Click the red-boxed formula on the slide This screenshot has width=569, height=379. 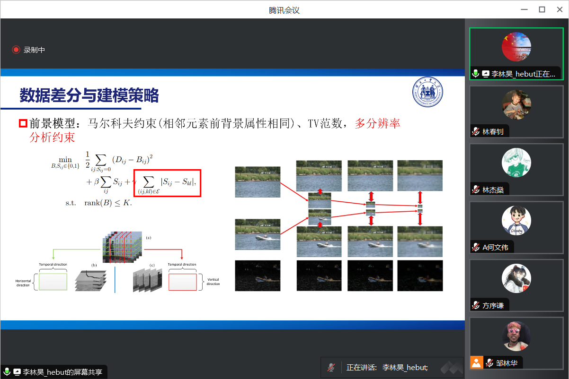(168, 183)
